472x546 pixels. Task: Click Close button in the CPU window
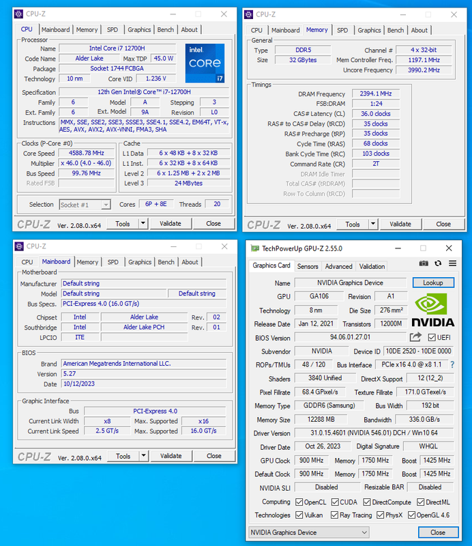pos(213,223)
